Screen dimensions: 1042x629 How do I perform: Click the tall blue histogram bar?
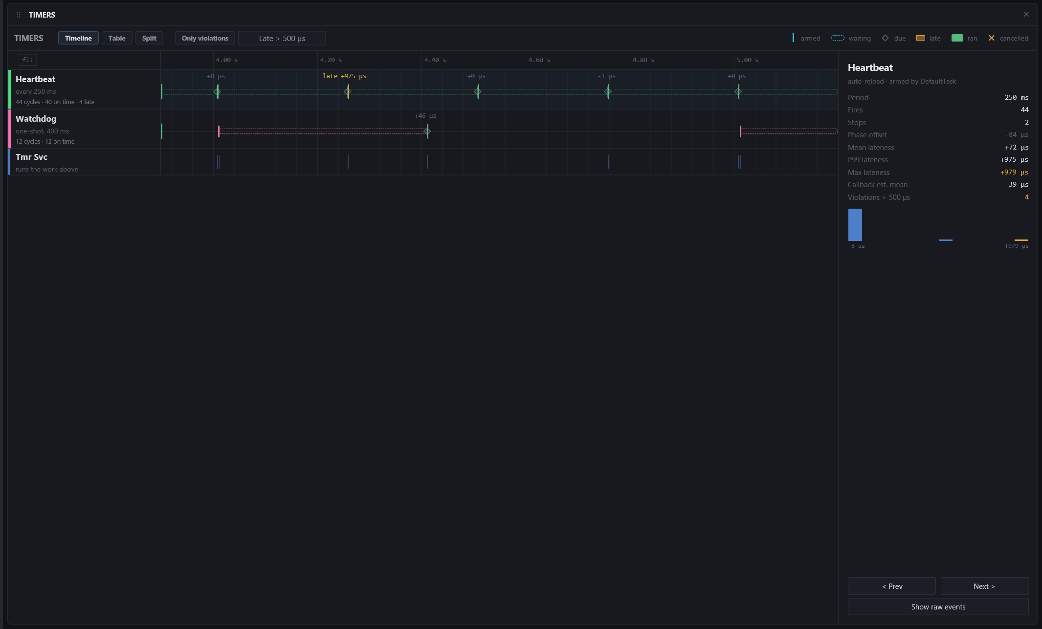click(855, 225)
